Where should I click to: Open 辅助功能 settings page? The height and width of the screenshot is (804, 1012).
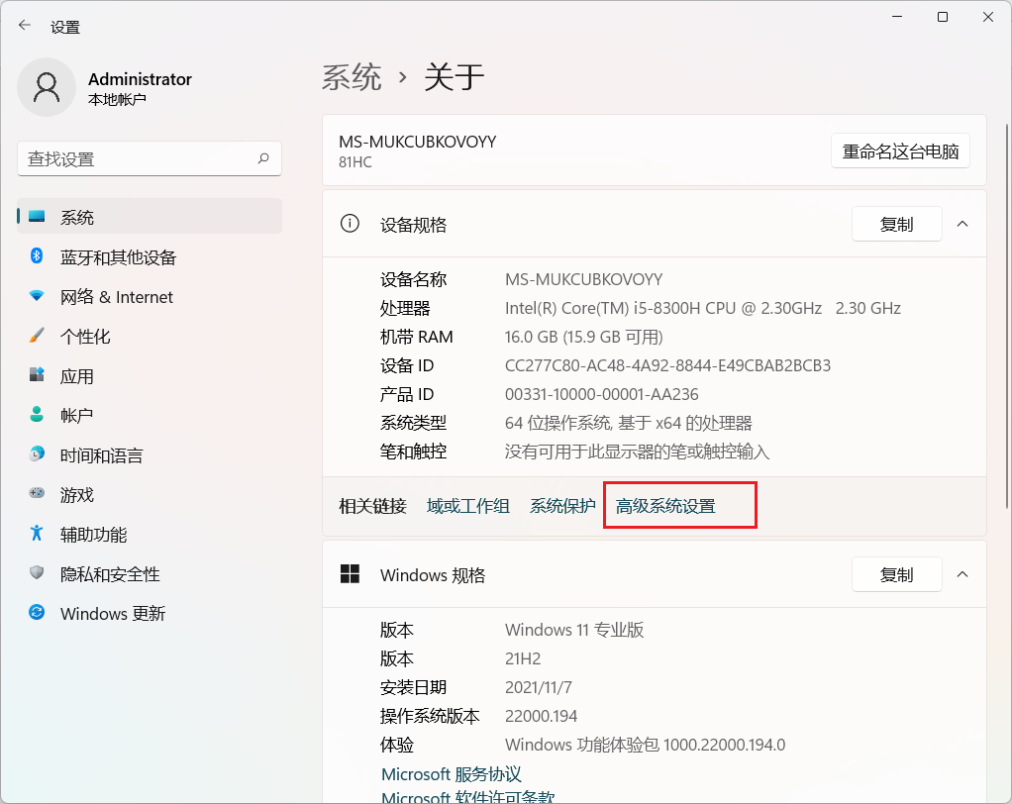[150, 534]
